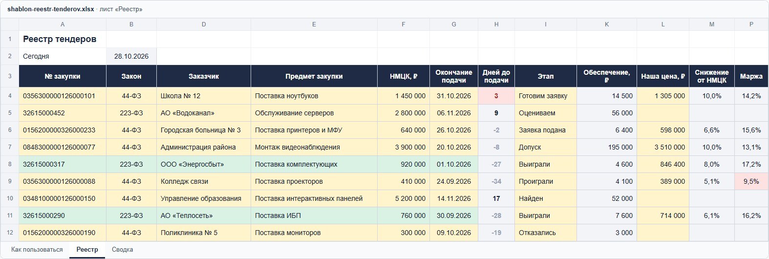
Task: Select the deadline date 06.11.2026
Action: point(454,113)
